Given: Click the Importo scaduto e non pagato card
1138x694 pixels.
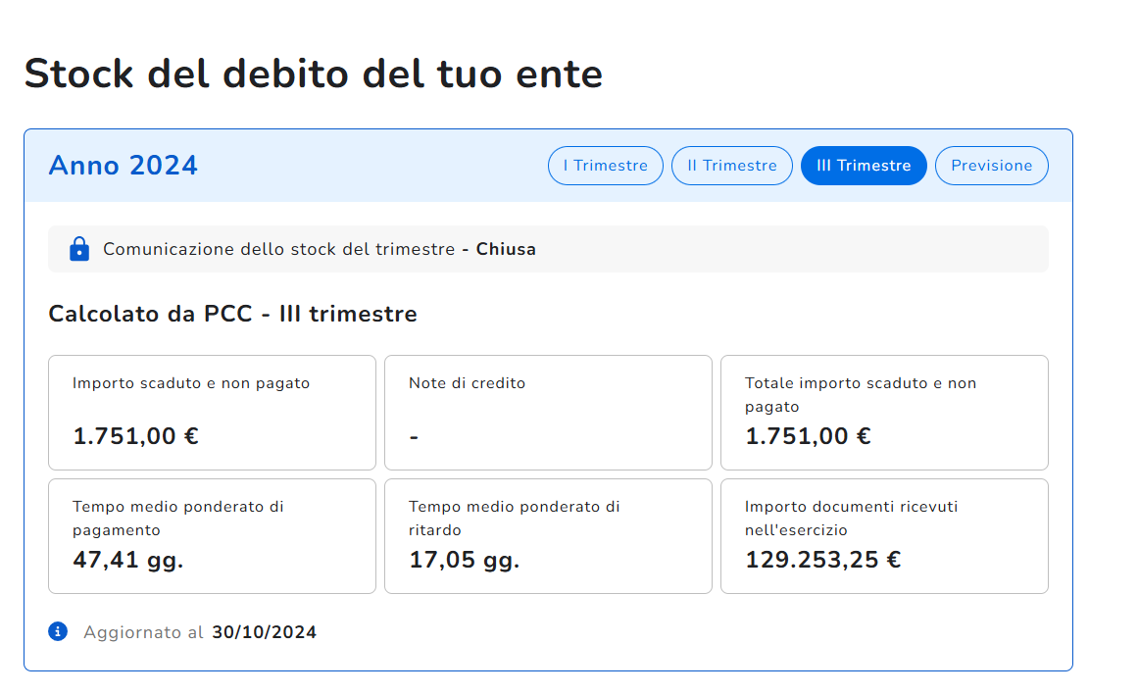Looking at the screenshot, I should (212, 413).
